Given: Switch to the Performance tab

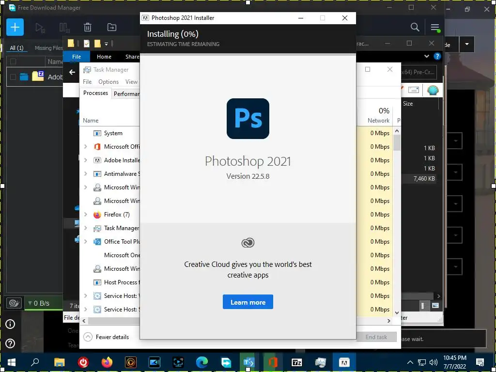Looking at the screenshot, I should [x=126, y=93].
